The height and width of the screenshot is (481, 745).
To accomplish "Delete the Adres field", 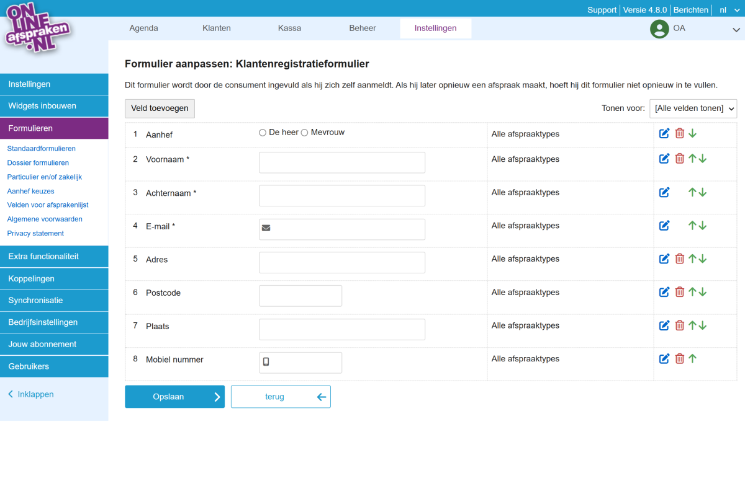I will coord(680,258).
